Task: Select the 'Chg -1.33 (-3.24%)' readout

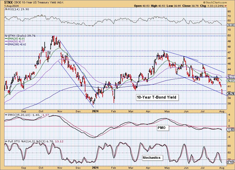Action: coord(212,6)
